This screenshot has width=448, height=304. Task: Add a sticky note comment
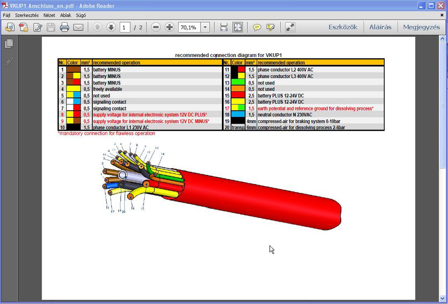coord(257,27)
